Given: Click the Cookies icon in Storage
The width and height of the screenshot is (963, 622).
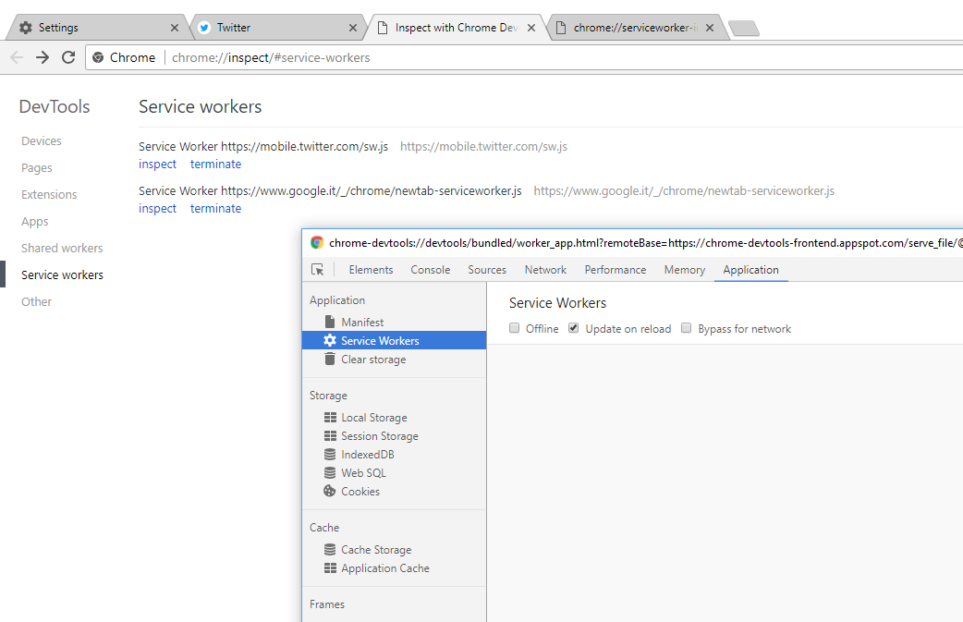Looking at the screenshot, I should coord(330,492).
